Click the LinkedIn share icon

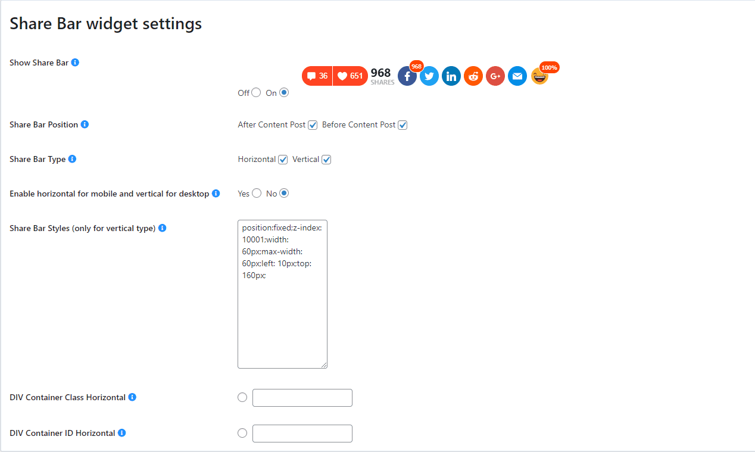[x=451, y=76]
